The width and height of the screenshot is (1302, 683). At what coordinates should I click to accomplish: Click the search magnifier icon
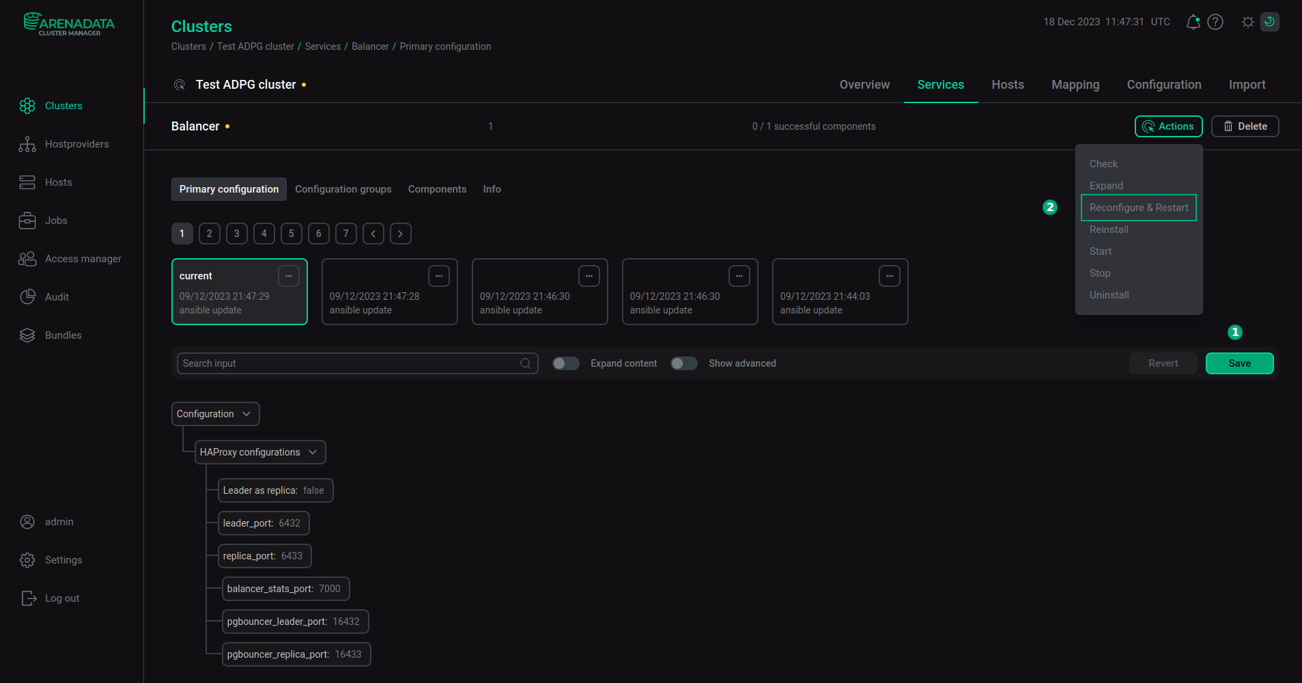pos(526,363)
